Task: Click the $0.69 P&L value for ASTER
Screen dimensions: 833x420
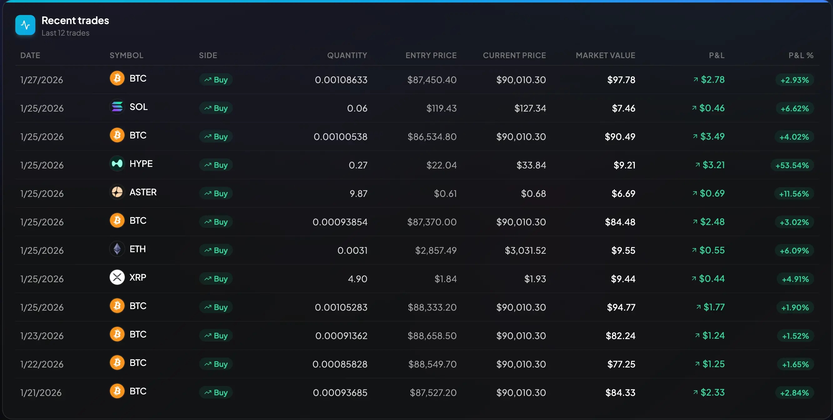Action: (712, 193)
